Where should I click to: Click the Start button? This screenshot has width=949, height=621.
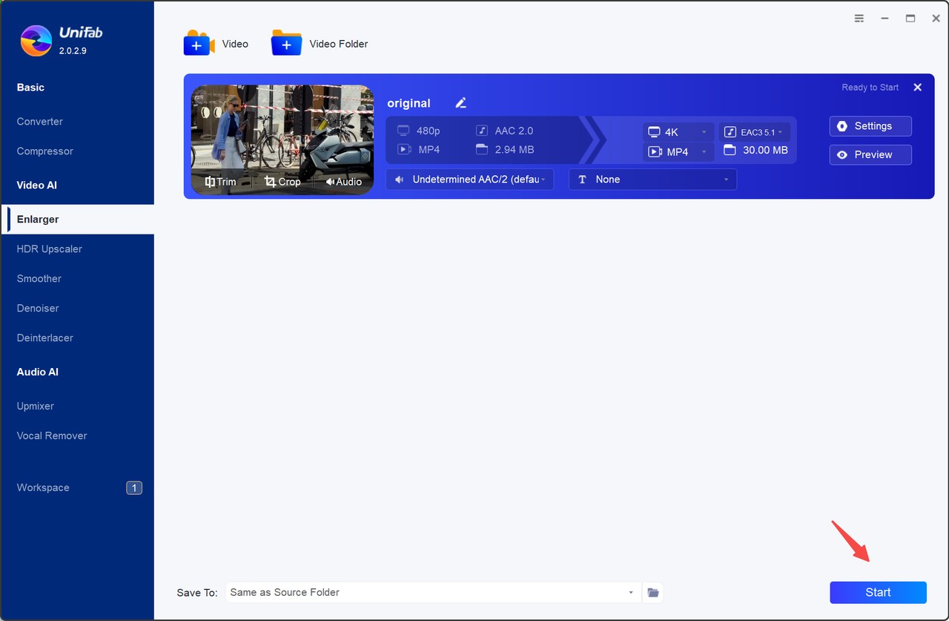(x=878, y=592)
